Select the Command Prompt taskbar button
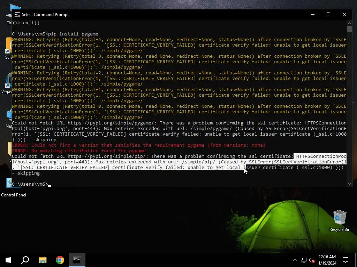Image resolution: width=357 pixels, height=267 pixels. point(77,260)
